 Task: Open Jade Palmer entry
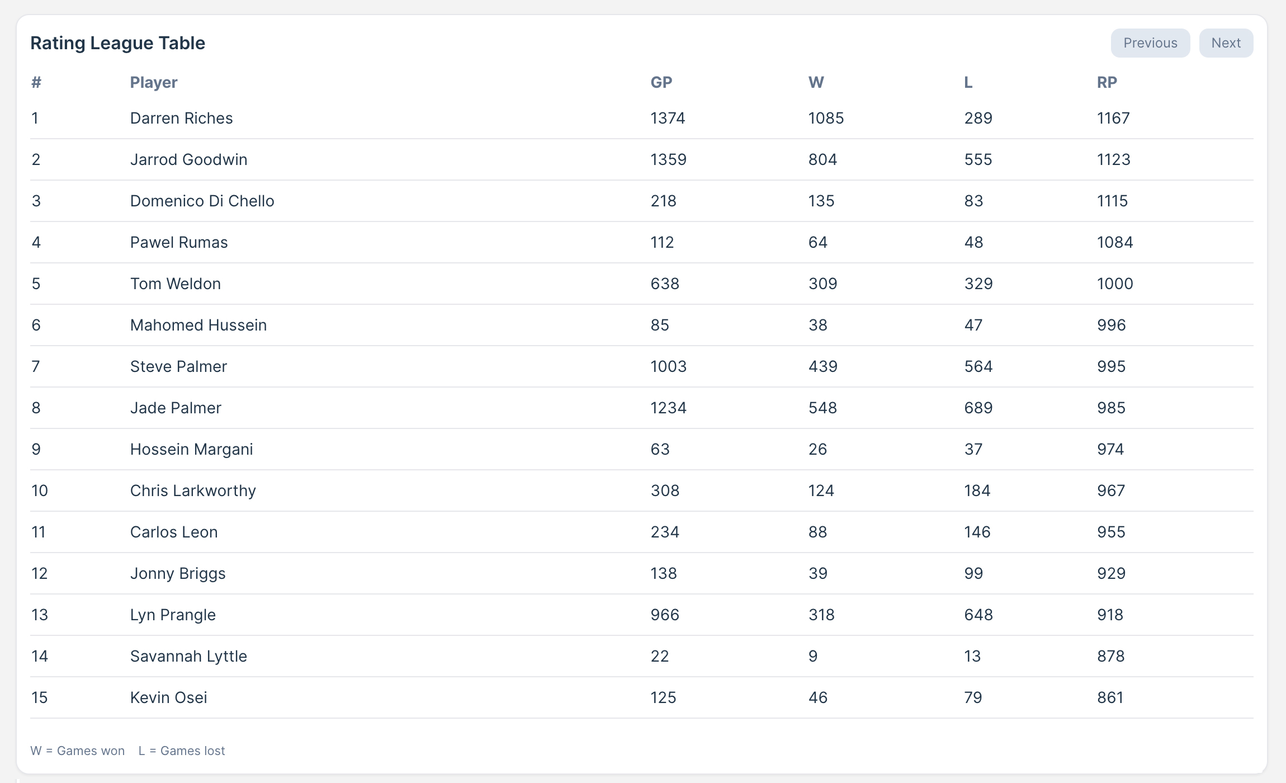coord(176,408)
